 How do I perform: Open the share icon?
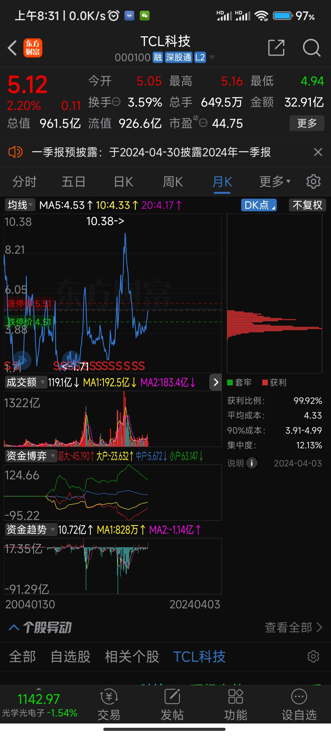point(276,48)
